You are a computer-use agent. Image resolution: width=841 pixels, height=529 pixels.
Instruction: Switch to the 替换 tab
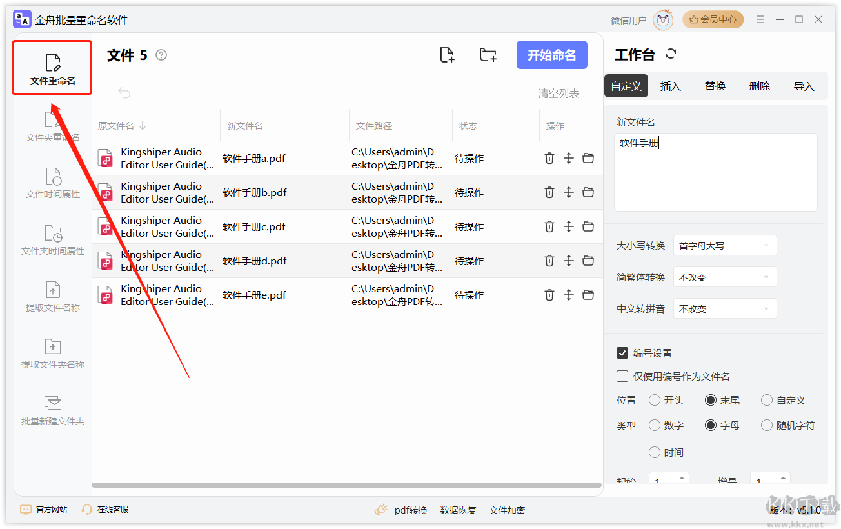point(715,85)
